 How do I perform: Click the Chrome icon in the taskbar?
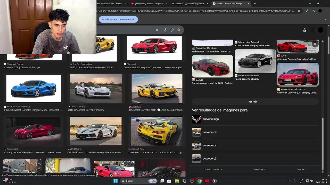click(x=200, y=181)
